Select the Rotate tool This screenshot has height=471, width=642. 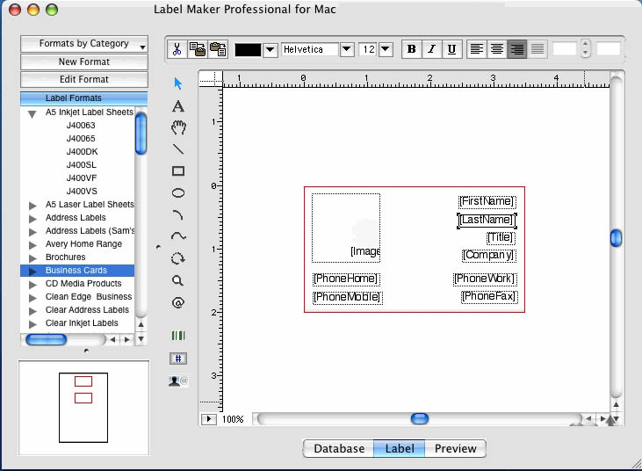[178, 258]
